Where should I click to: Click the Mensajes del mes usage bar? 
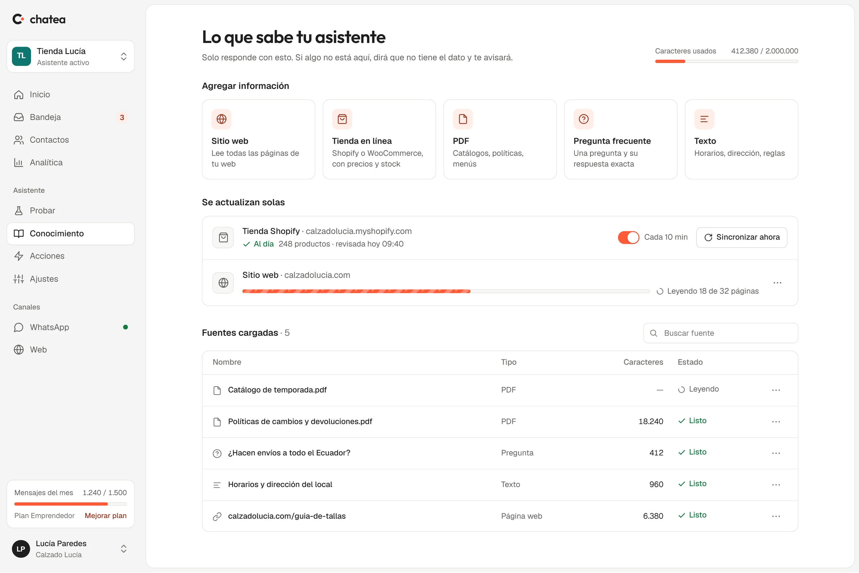click(70, 504)
